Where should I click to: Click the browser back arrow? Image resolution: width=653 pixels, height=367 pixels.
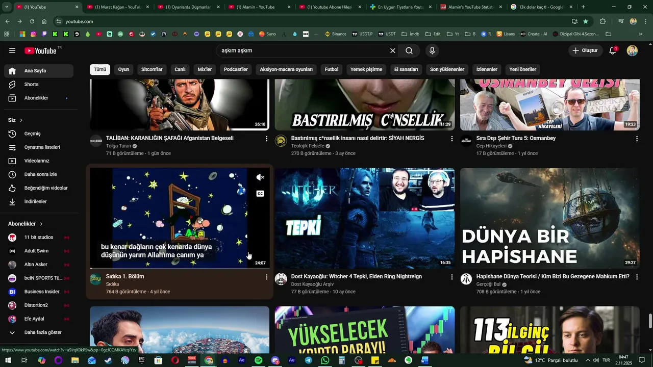pyautogui.click(x=7, y=21)
